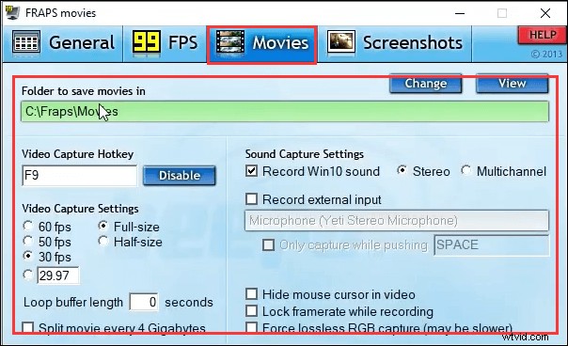Open the General tab
568x346 pixels.
click(63, 43)
